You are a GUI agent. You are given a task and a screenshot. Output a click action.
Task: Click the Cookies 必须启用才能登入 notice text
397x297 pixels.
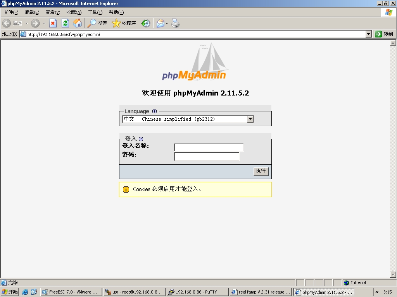(x=167, y=189)
